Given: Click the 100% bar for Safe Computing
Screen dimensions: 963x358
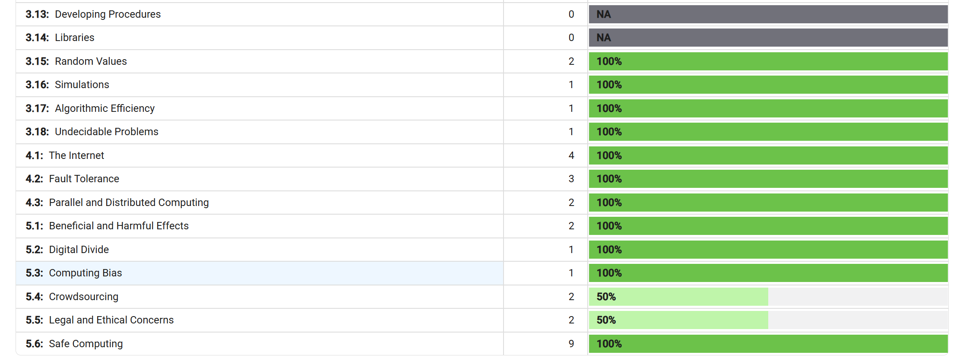Looking at the screenshot, I should point(768,344).
